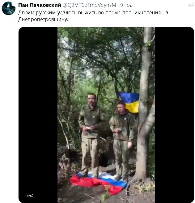Viewport: 195px width, 203px height.
Task: Click the 0:54 duration badge
Action: (x=29, y=196)
